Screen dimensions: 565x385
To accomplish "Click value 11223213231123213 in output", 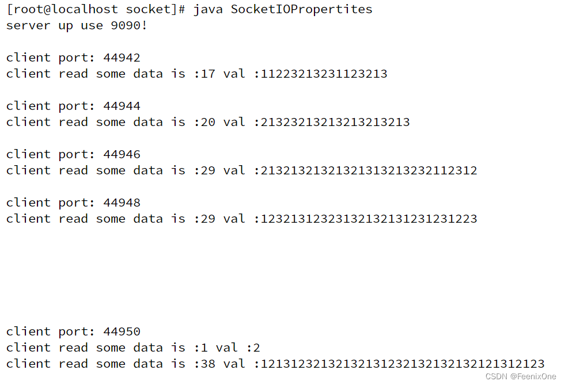I will pos(324,74).
